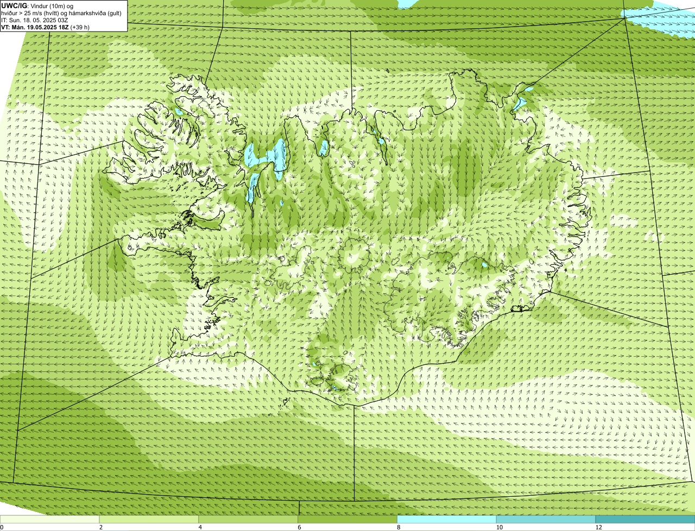
Task: Click the '4' label on the colour scale
Action: click(200, 527)
